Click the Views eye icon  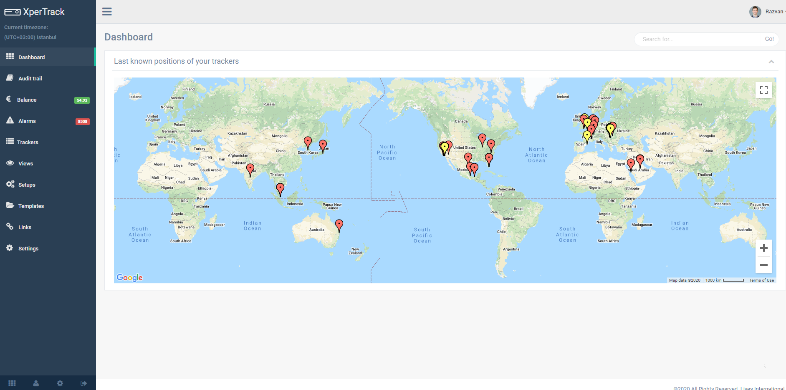tap(10, 163)
